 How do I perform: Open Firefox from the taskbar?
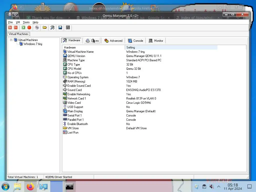[30, 186]
